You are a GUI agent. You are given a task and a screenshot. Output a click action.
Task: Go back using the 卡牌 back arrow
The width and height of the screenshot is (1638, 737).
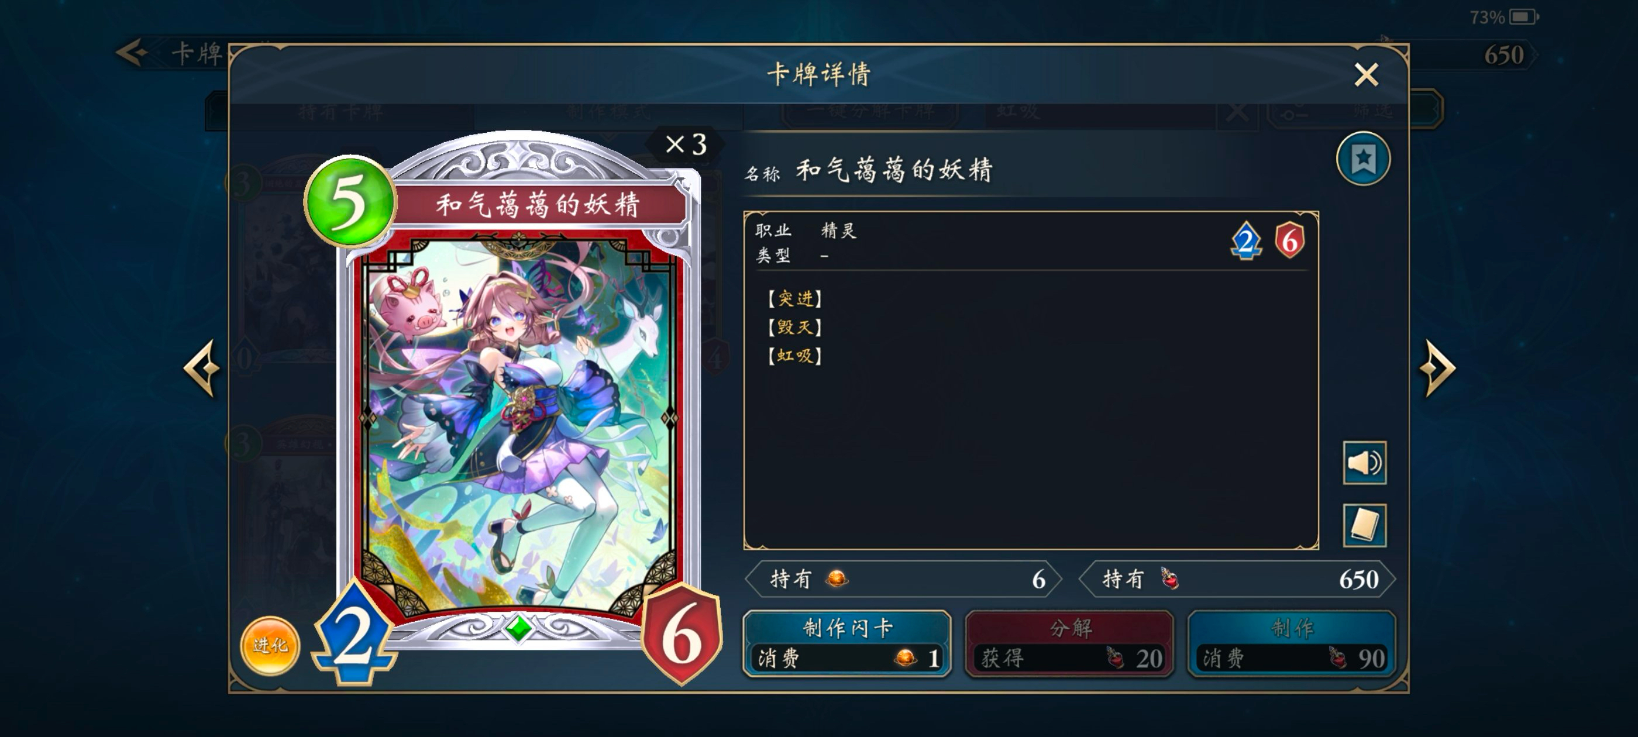pos(132,53)
